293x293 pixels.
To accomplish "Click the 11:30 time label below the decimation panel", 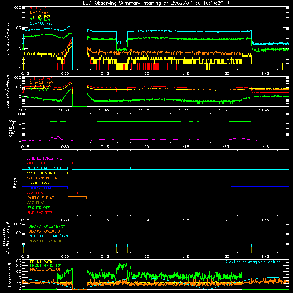I will (224, 257).
